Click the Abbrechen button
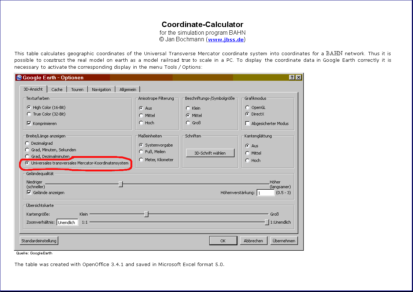413x292 pixels. (253, 241)
